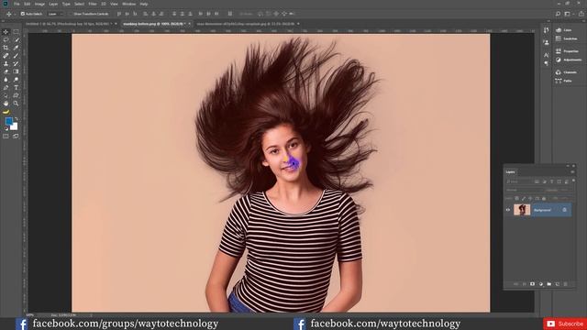This screenshot has width=587, height=330.
Task: Toggle lock transparent pixels in Layers panel
Action: pos(516,198)
